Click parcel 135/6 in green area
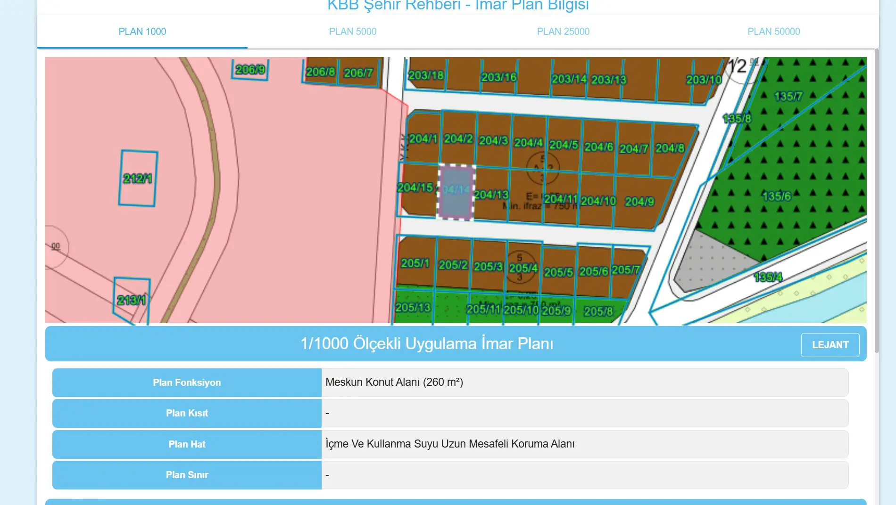 [x=776, y=196]
